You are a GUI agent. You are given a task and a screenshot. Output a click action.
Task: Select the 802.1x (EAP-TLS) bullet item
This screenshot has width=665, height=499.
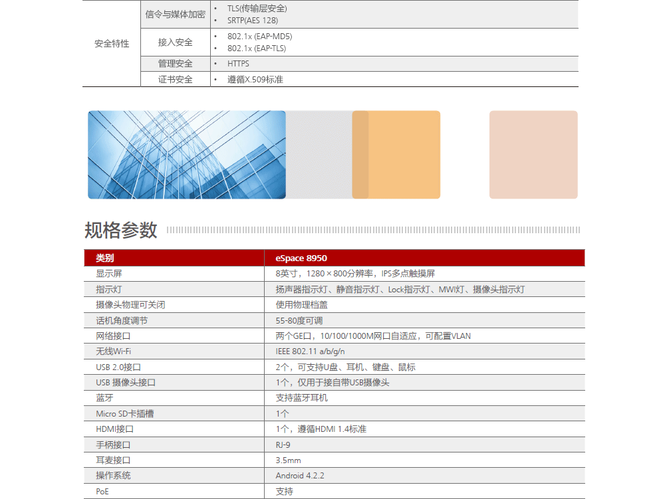257,49
